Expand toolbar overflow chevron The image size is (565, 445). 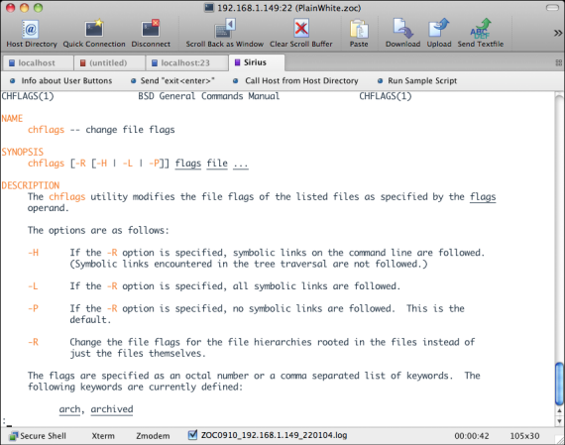click(x=558, y=33)
